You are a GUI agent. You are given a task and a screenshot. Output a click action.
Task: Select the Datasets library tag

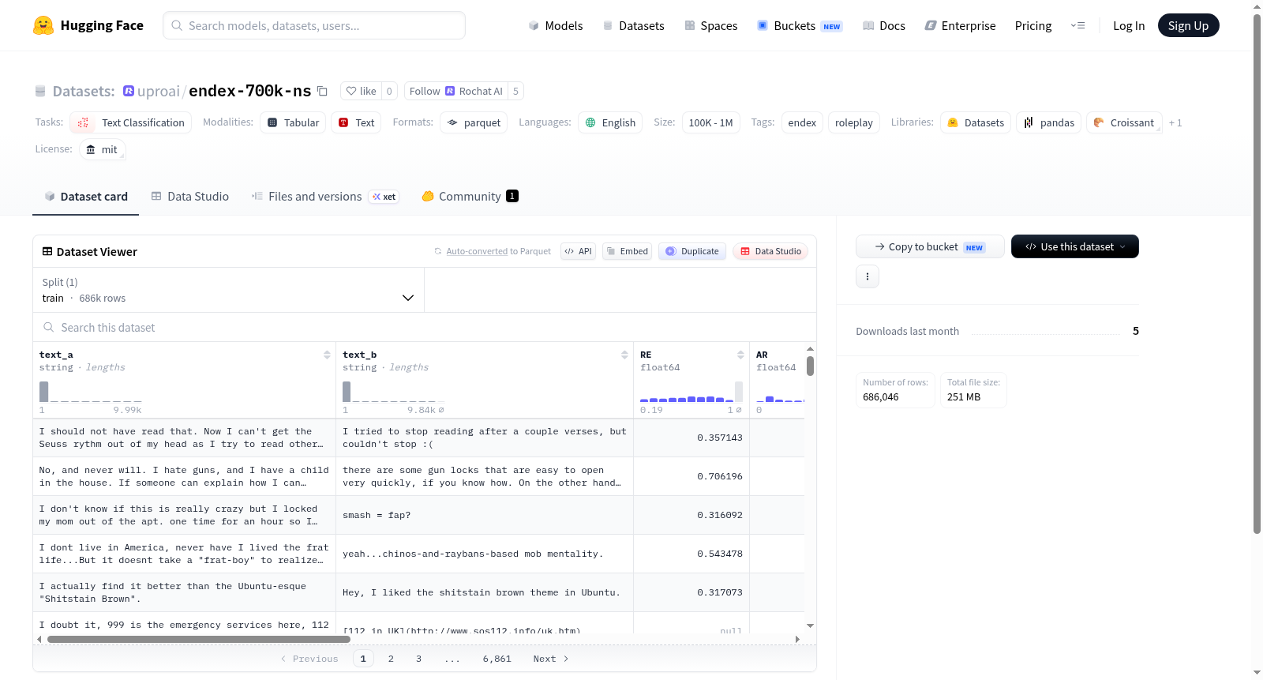976,122
